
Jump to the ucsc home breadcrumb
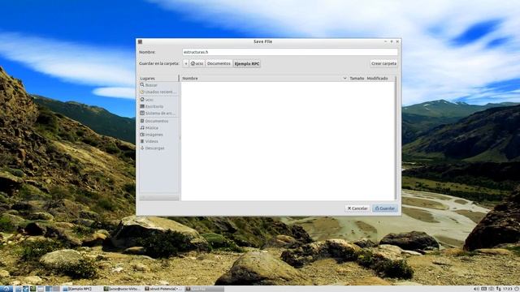(197, 63)
